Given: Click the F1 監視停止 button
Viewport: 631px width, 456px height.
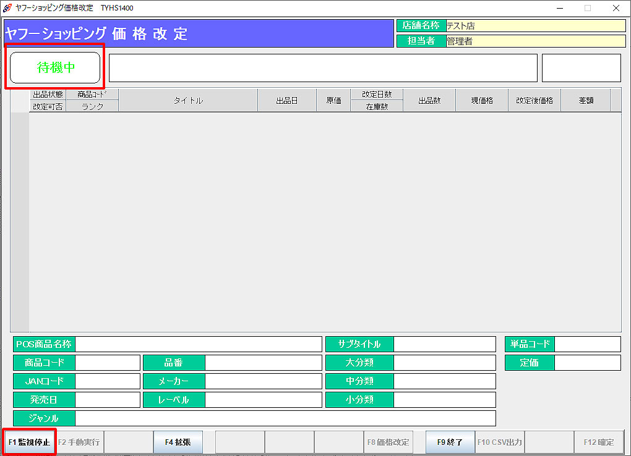Looking at the screenshot, I should pyautogui.click(x=29, y=442).
